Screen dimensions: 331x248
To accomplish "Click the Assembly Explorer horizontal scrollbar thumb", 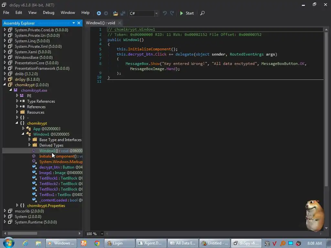I will (x=22, y=233).
